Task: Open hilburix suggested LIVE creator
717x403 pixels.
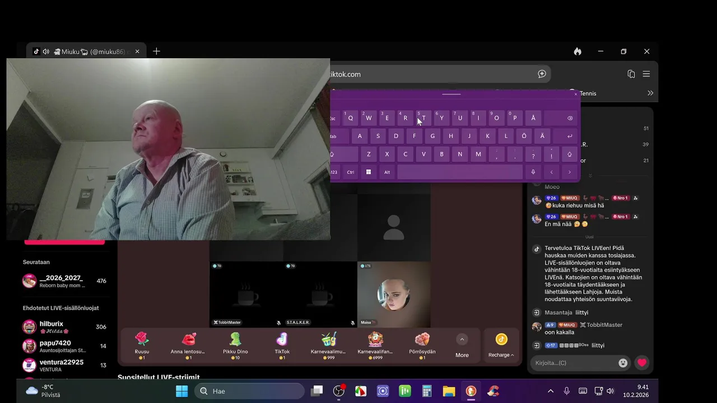Action: tap(64, 327)
